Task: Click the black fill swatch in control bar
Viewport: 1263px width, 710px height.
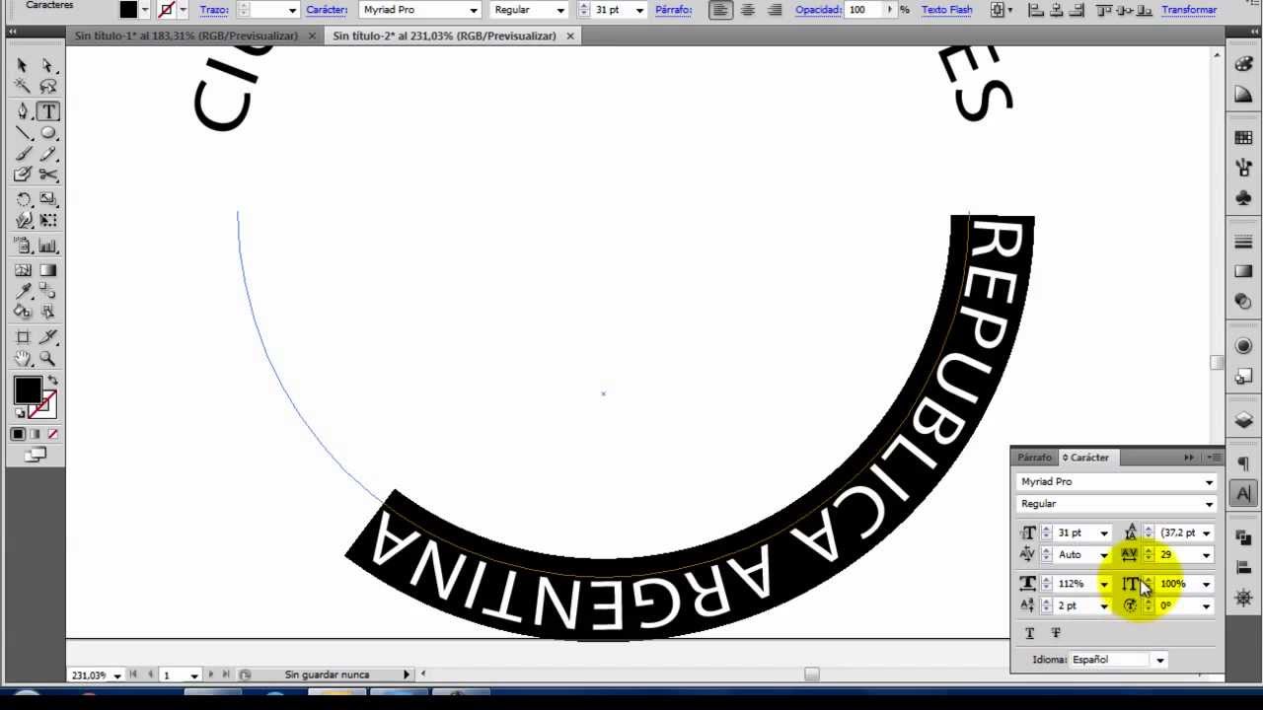Action: tap(128, 10)
